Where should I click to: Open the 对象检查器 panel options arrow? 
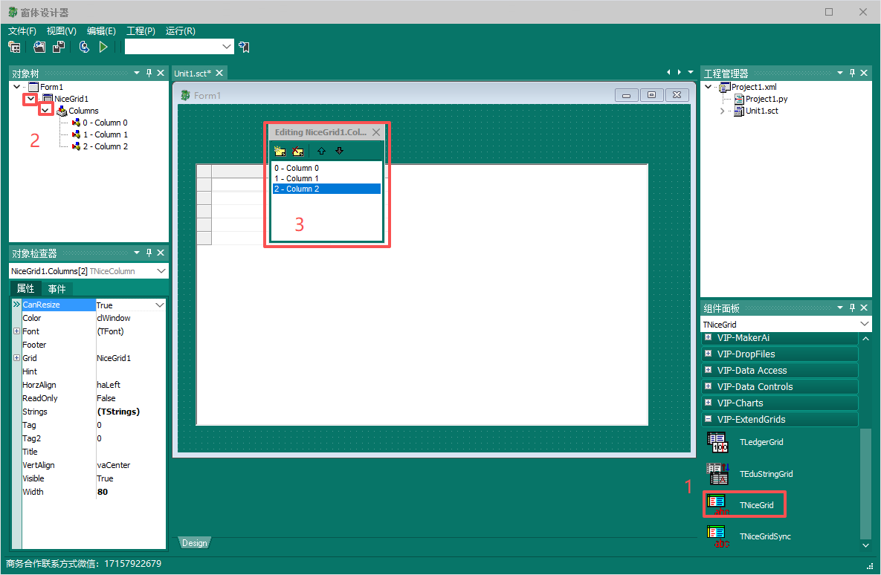[x=137, y=253]
